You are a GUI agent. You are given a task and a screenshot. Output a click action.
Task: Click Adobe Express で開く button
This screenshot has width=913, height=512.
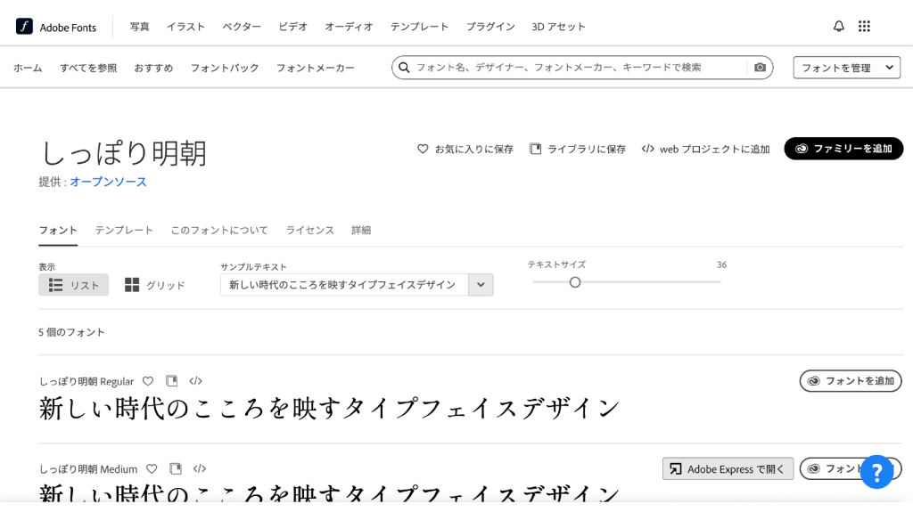728,468
